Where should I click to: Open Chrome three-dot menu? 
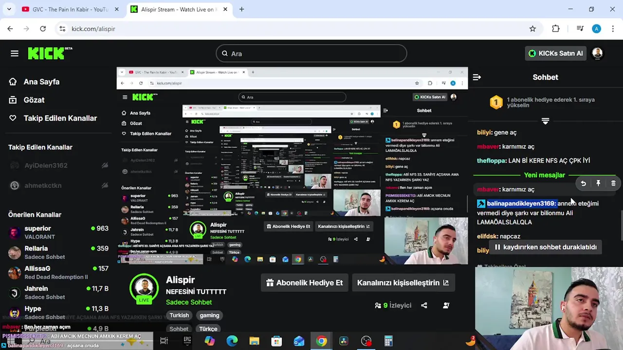point(612,29)
